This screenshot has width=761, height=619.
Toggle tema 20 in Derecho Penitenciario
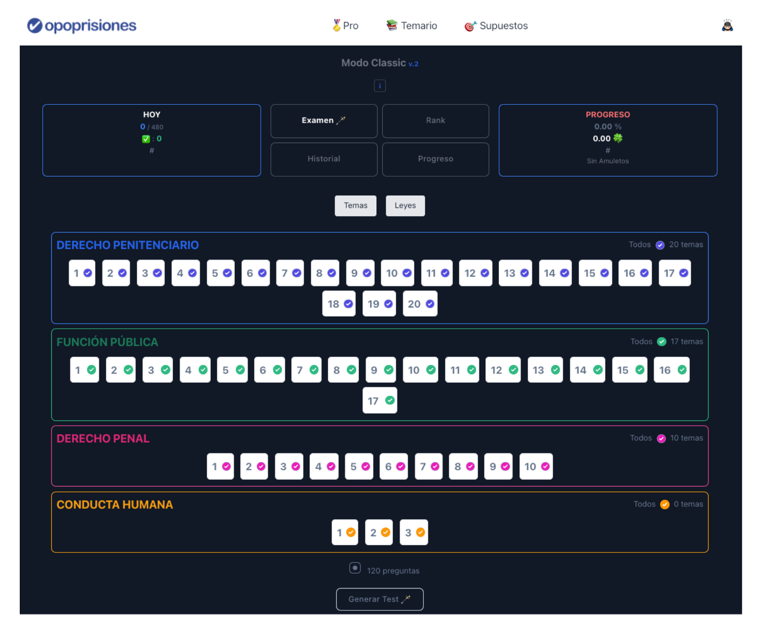click(420, 304)
